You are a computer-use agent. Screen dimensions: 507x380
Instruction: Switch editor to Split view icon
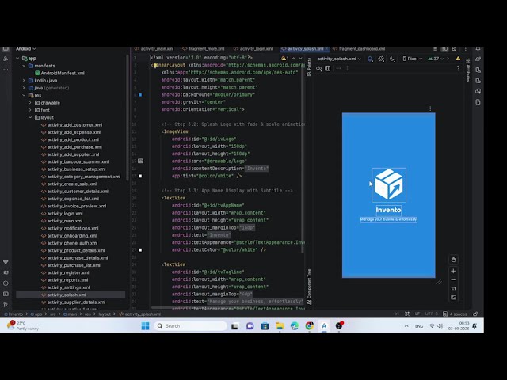(x=445, y=49)
